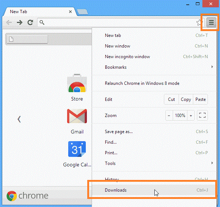The width and height of the screenshot is (220, 207).
Task: Click the 100% zoom level value
Action: coord(180,116)
